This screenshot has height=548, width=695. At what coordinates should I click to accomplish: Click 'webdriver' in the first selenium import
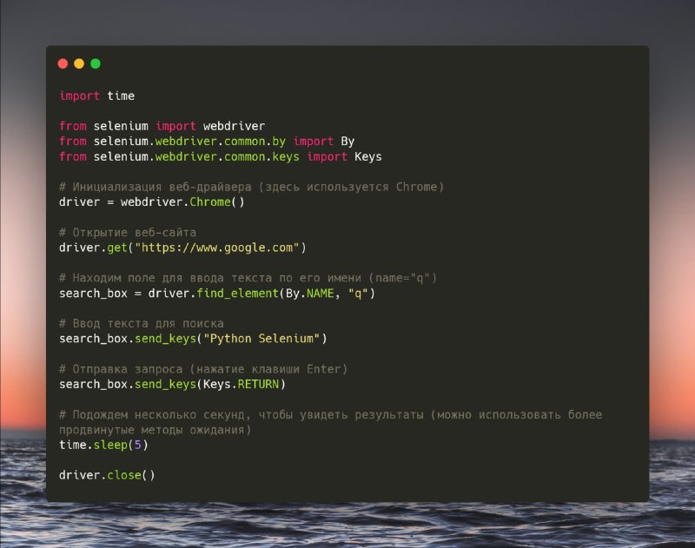[x=234, y=126]
